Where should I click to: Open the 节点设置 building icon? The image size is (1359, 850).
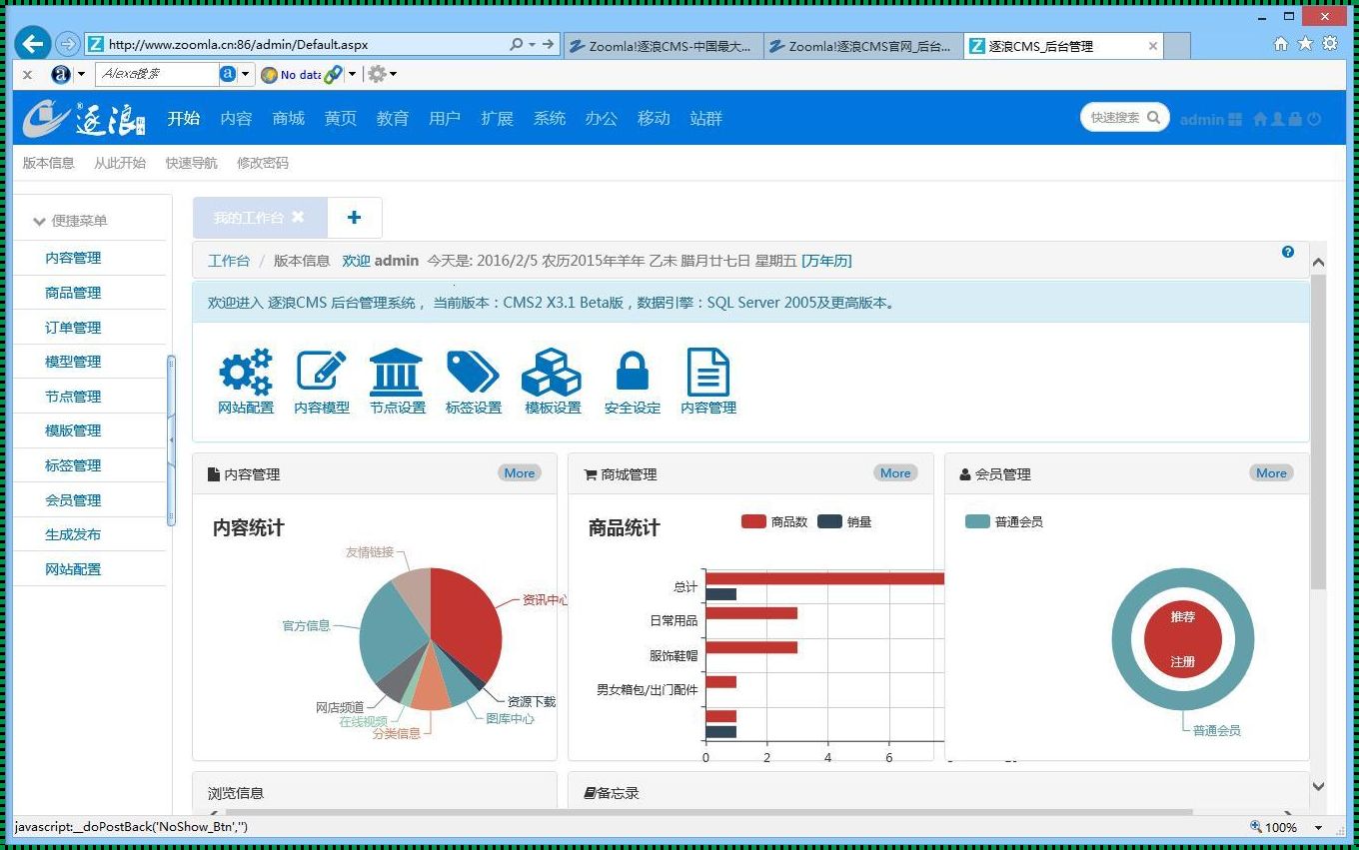(397, 372)
